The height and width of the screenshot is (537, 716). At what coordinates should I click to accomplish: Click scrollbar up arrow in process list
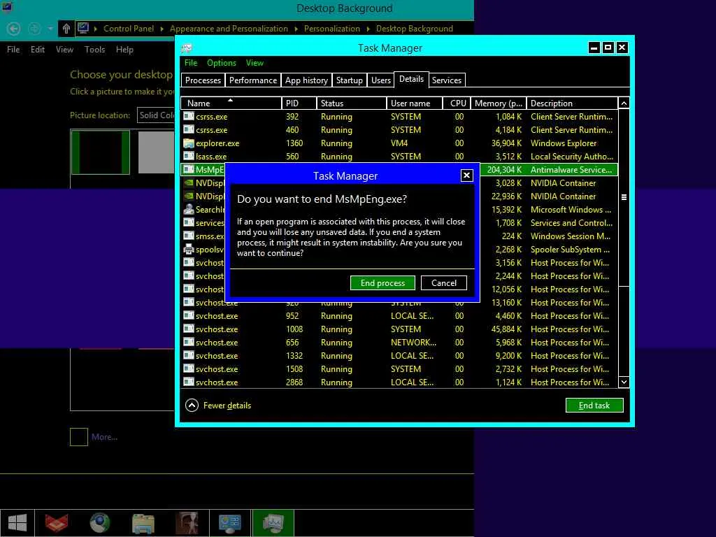[x=624, y=103]
